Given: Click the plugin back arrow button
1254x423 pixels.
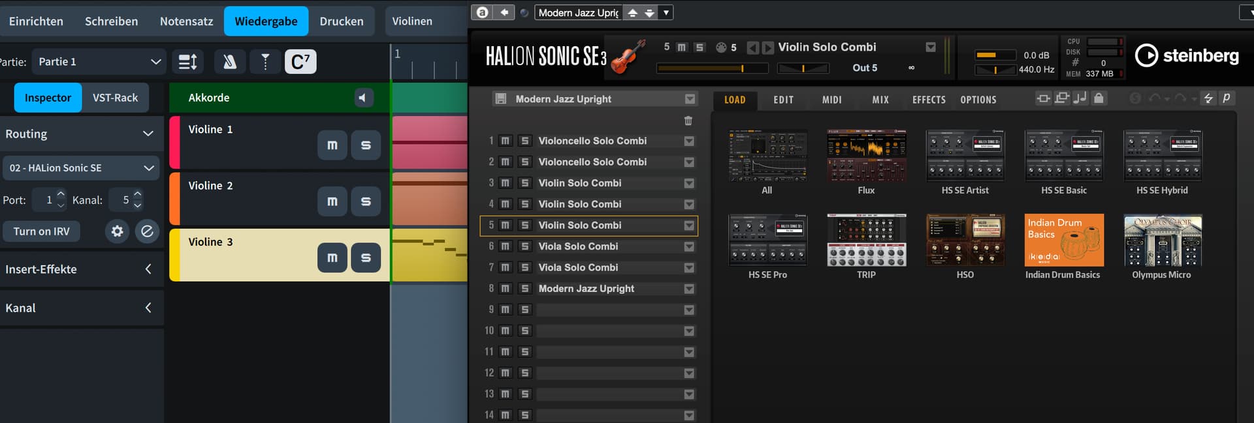Looking at the screenshot, I should tap(504, 12).
